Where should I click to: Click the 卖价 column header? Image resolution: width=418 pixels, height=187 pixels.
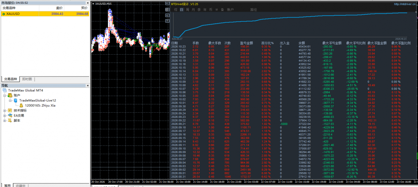52,8
